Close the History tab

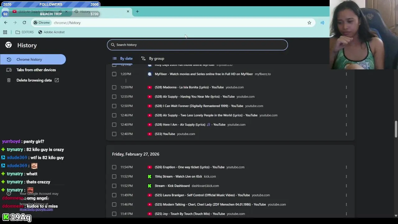[128, 12]
